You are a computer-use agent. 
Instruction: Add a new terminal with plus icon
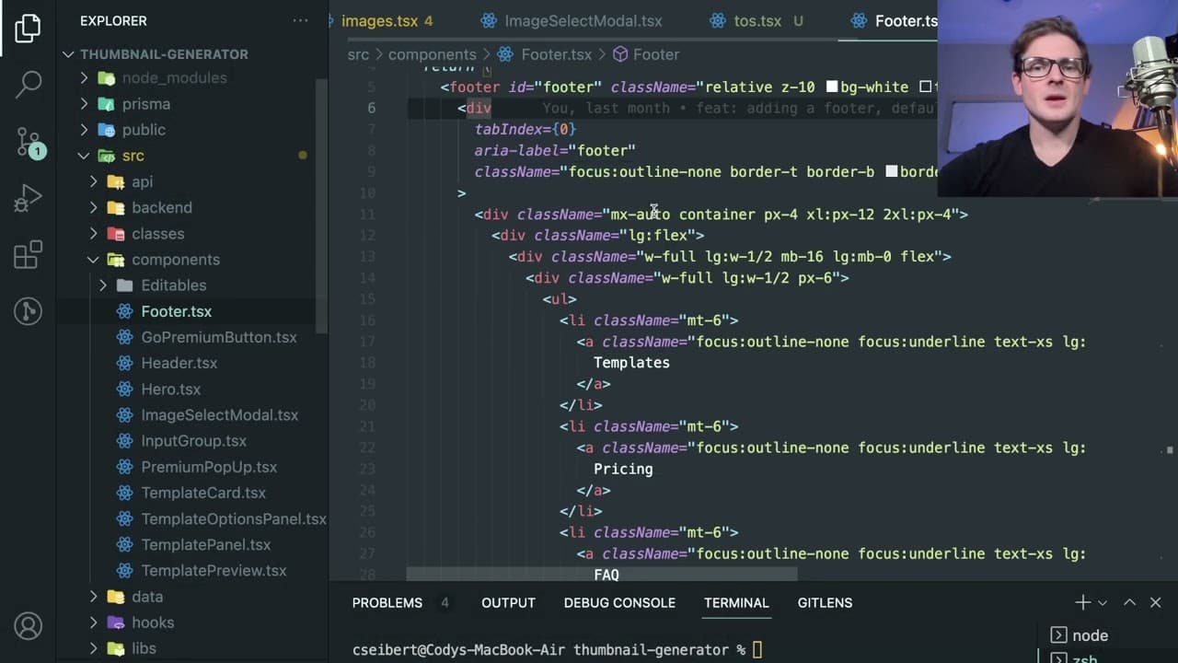point(1082,602)
